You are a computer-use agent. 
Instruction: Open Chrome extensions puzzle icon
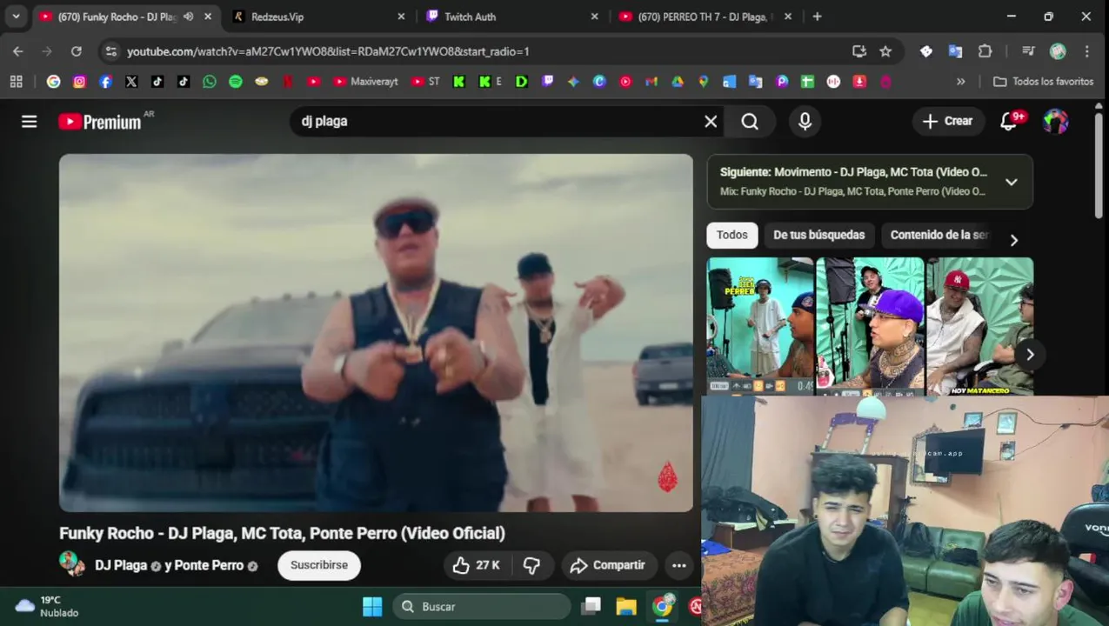click(x=985, y=51)
